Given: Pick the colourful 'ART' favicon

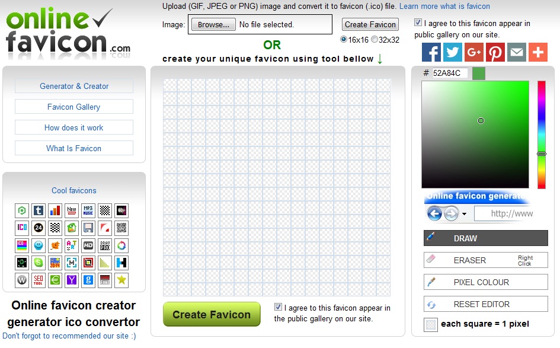Looking at the screenshot, I should (72, 245).
